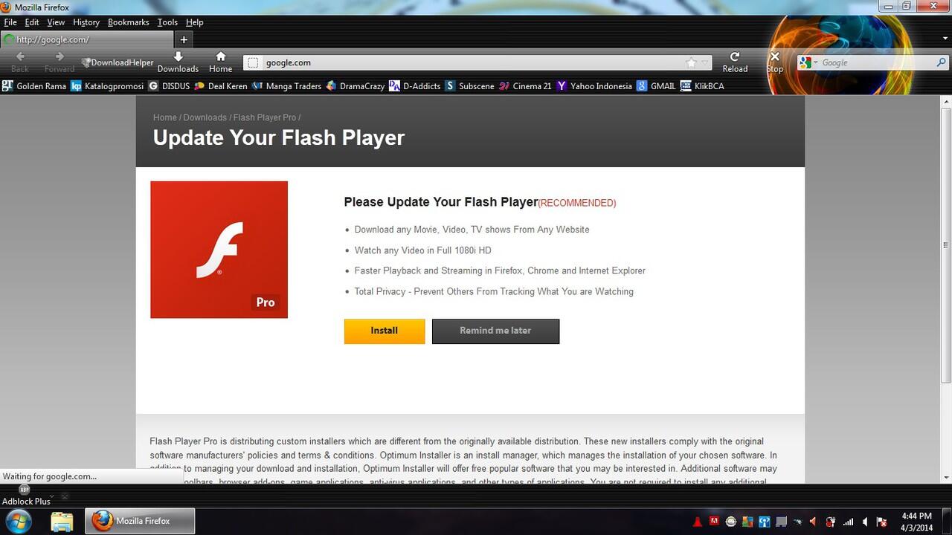Open the Katalogpromosi bookmark

pos(107,86)
